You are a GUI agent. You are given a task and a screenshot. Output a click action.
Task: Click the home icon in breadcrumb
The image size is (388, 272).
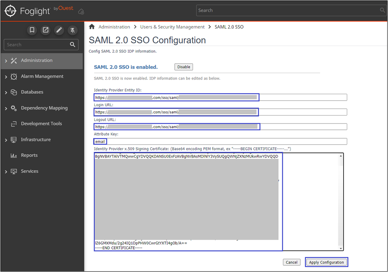92,27
